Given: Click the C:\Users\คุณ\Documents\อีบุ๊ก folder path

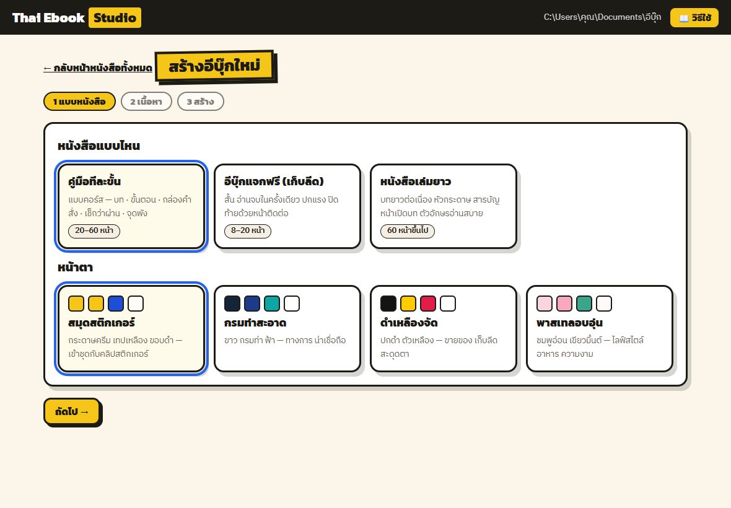Looking at the screenshot, I should (x=602, y=17).
